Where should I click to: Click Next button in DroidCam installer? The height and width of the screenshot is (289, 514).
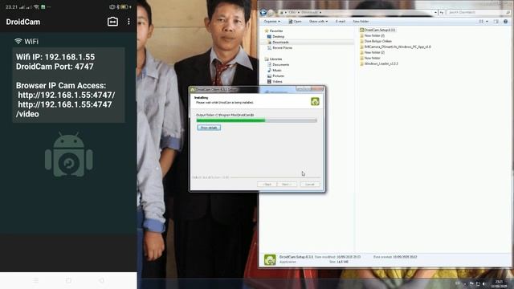tap(287, 184)
